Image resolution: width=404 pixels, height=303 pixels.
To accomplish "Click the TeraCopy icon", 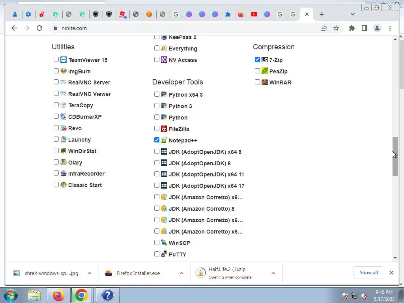I will [64, 105].
